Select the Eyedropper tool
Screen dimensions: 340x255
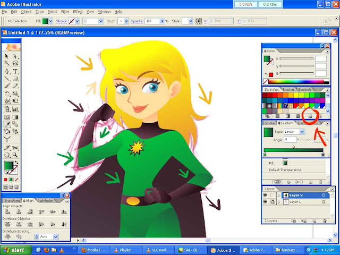point(7,124)
